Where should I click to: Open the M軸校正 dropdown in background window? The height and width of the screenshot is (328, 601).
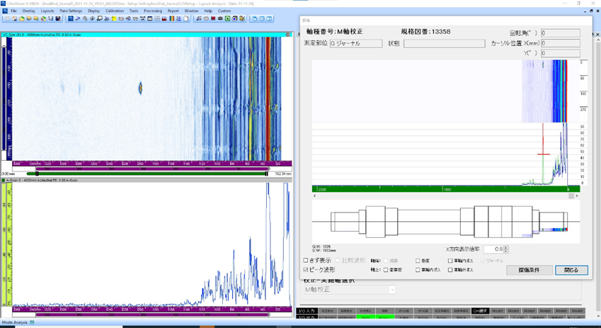point(391,290)
